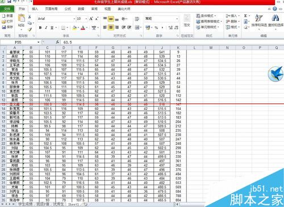Toggle Italic formatting
Screen dimensions: 284x207
(x=46, y=28)
